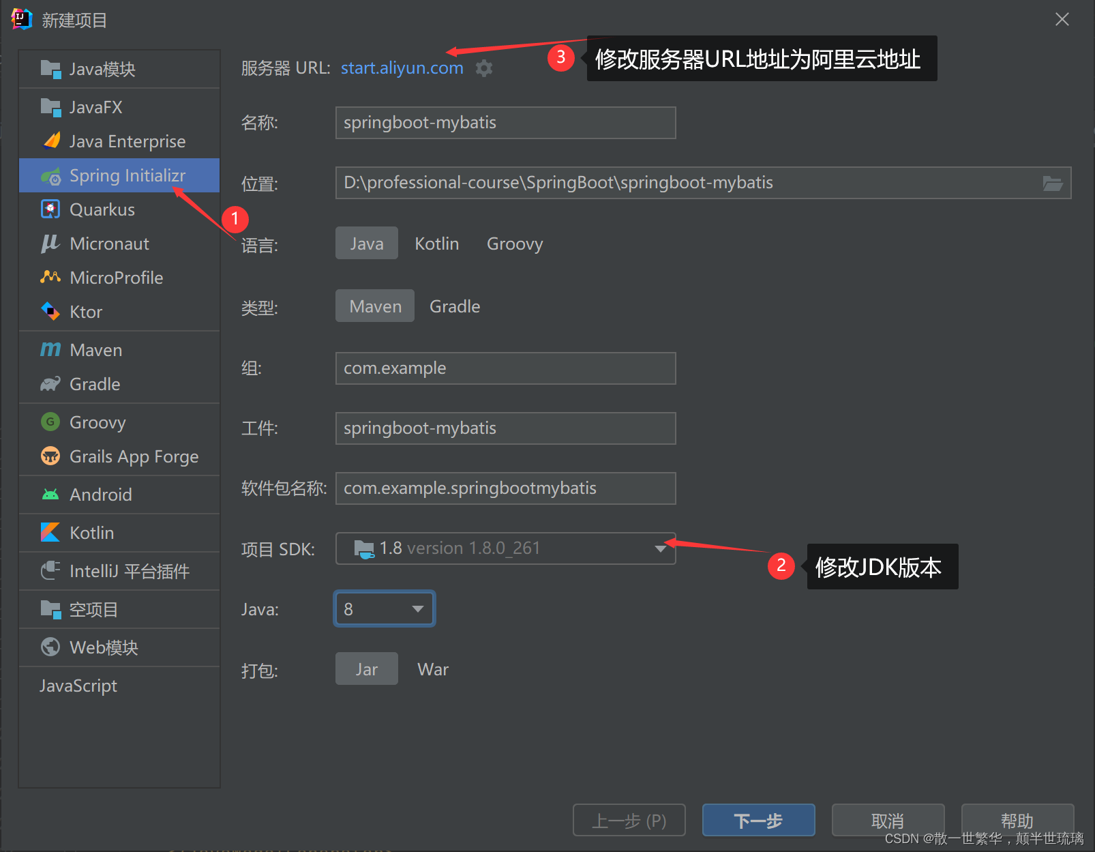Select Web模块 entry in sidebar
Screen dimensions: 1095x852
[119, 647]
